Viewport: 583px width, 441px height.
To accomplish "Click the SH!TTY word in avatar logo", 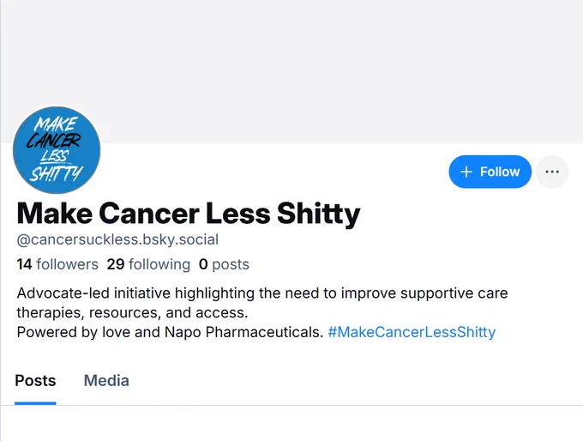I will [x=56, y=173].
